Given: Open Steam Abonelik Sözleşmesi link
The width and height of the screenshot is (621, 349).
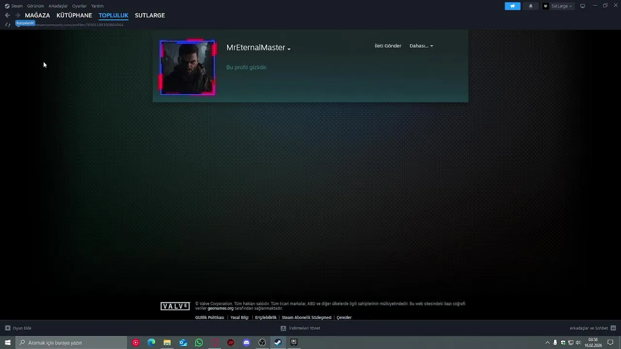Looking at the screenshot, I should coord(307,317).
